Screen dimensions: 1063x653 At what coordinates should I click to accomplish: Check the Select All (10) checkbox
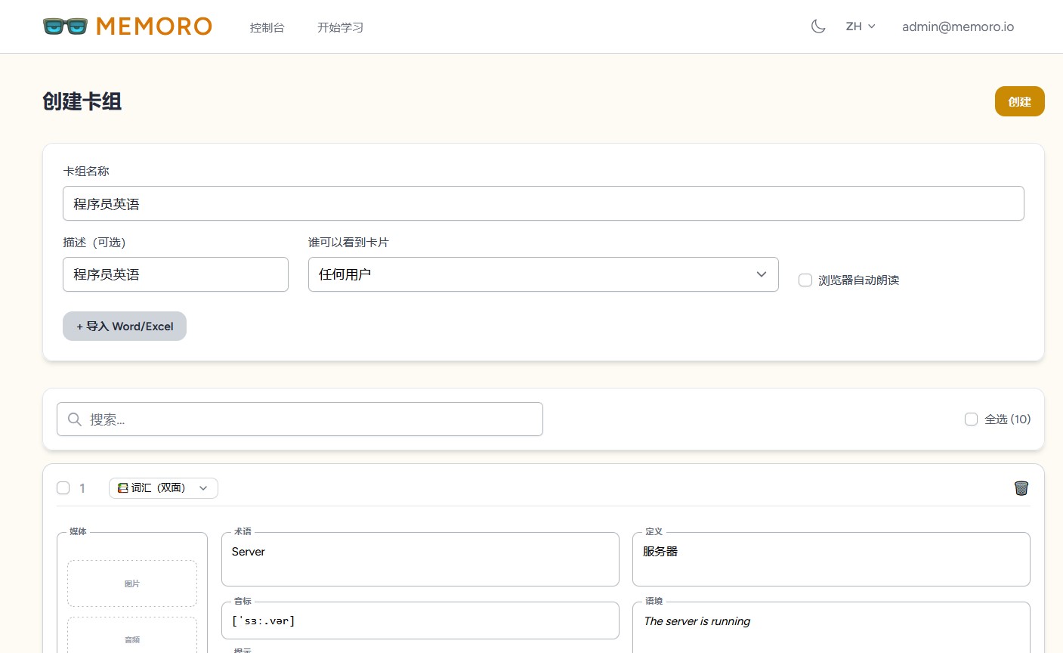(971, 419)
